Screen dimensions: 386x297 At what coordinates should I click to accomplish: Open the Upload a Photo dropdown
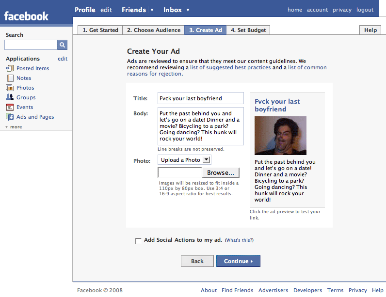184,160
